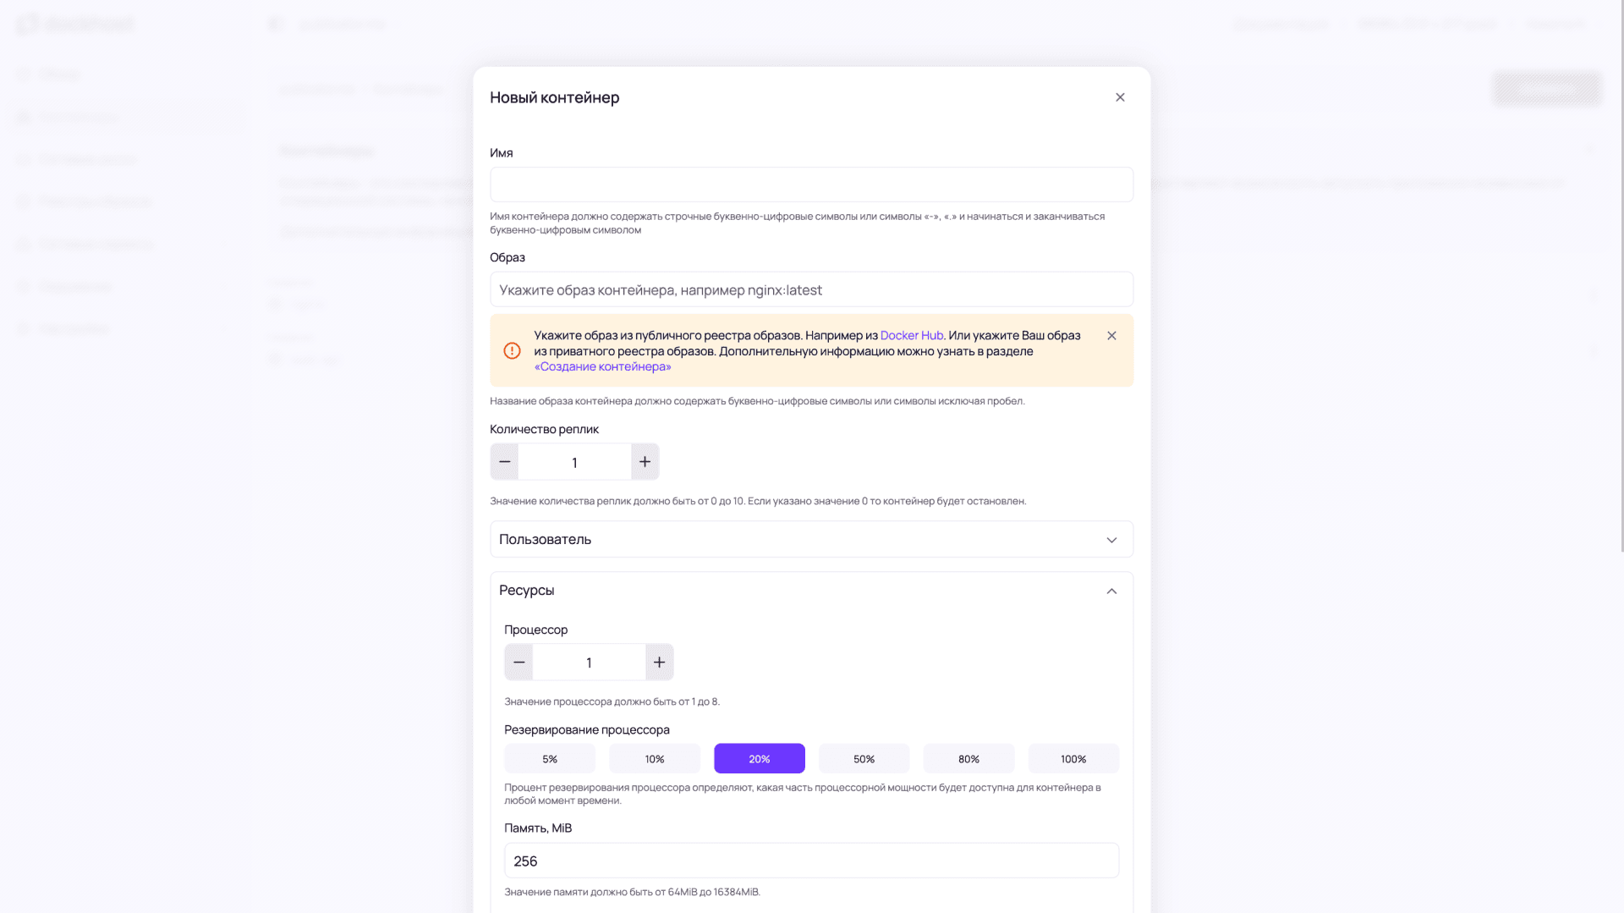Dismiss the orange image registry notice
Viewport: 1624px width, 913px height.
(1111, 336)
